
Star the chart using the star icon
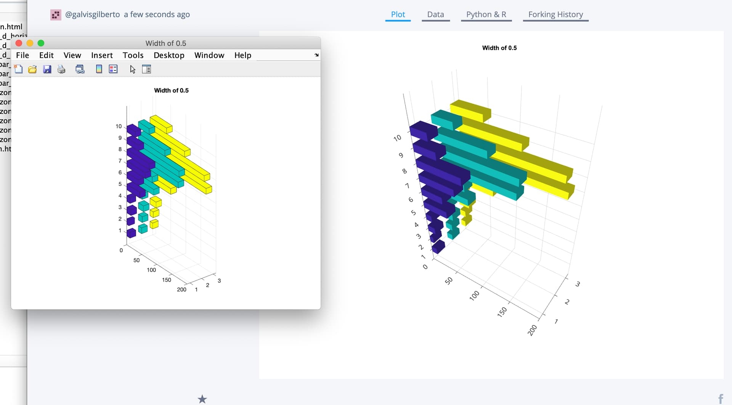point(202,399)
